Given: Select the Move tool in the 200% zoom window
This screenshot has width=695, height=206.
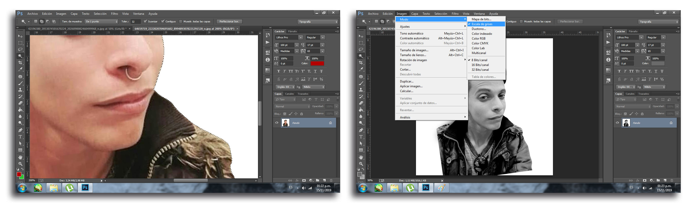Looking at the screenshot, I should [20, 36].
